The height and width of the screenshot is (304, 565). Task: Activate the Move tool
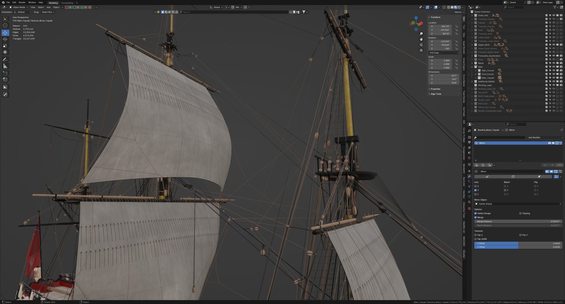5,33
